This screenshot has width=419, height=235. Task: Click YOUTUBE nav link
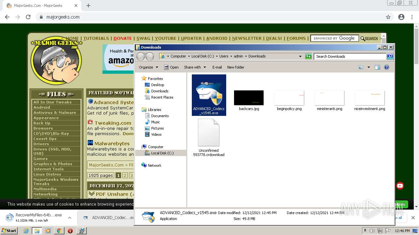[x=166, y=38]
